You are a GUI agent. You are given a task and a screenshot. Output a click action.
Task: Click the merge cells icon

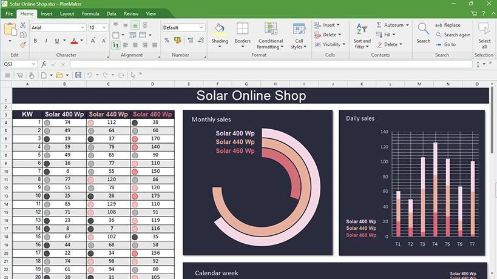pos(143,35)
